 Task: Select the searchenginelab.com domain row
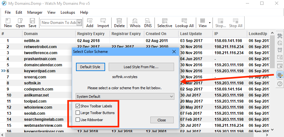tap(135, 119)
